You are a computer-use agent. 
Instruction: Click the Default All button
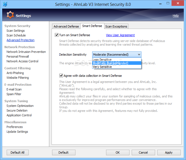18,152
